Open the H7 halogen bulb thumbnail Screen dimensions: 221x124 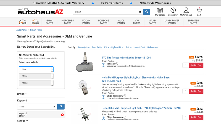click(85, 114)
